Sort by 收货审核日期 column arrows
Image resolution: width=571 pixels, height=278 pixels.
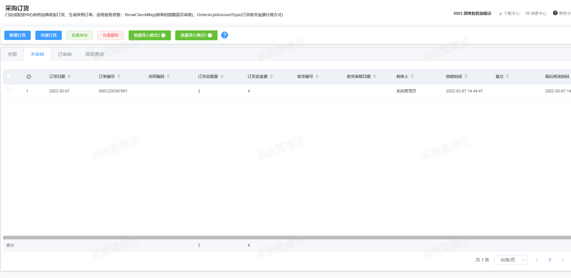coord(375,76)
